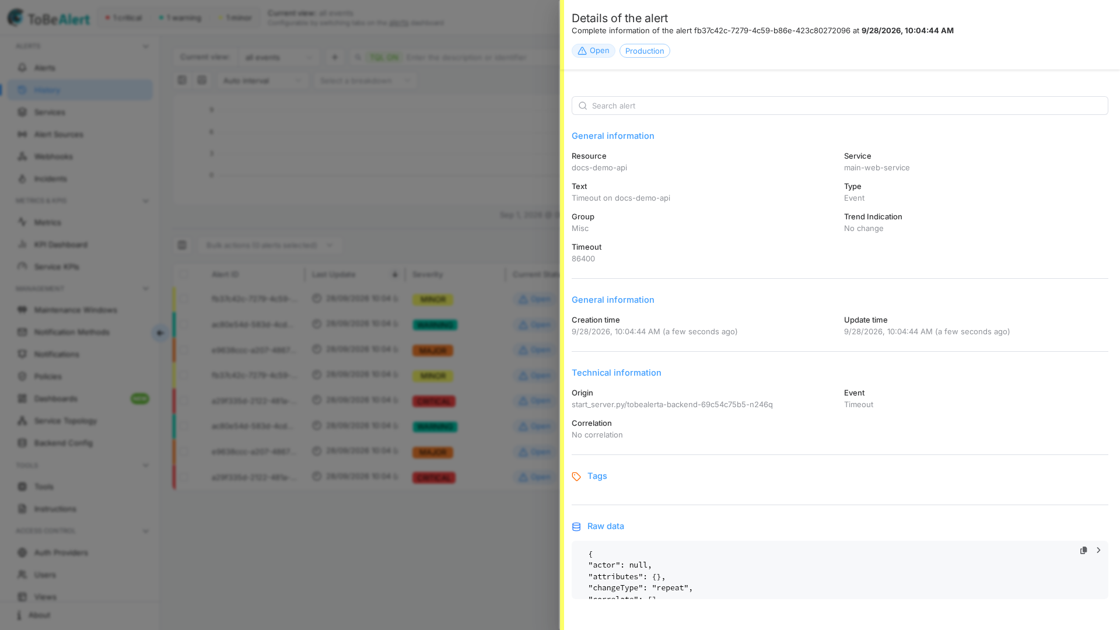The width and height of the screenshot is (1120, 630).
Task: Tick the checkbox of the first CRITICAL alert row
Action: (184, 401)
